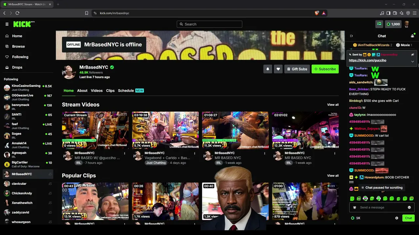The width and height of the screenshot is (419, 235).
Task: Open options menu for 02:01:02 MR BASED NYC video
Action: tap(335, 153)
